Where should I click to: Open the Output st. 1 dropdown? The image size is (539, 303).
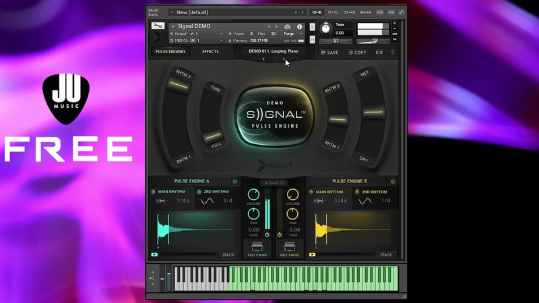(x=197, y=34)
